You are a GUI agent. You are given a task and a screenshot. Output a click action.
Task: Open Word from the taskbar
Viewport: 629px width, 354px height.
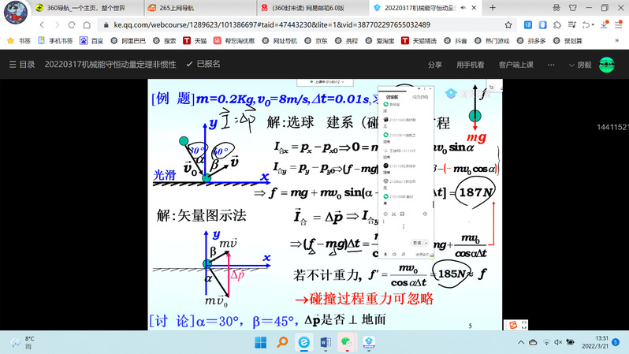(x=325, y=343)
